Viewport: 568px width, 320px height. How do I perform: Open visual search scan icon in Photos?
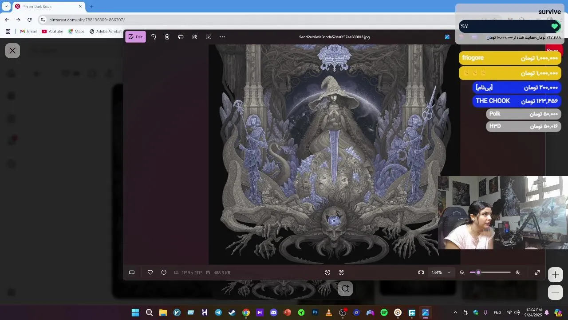327,272
